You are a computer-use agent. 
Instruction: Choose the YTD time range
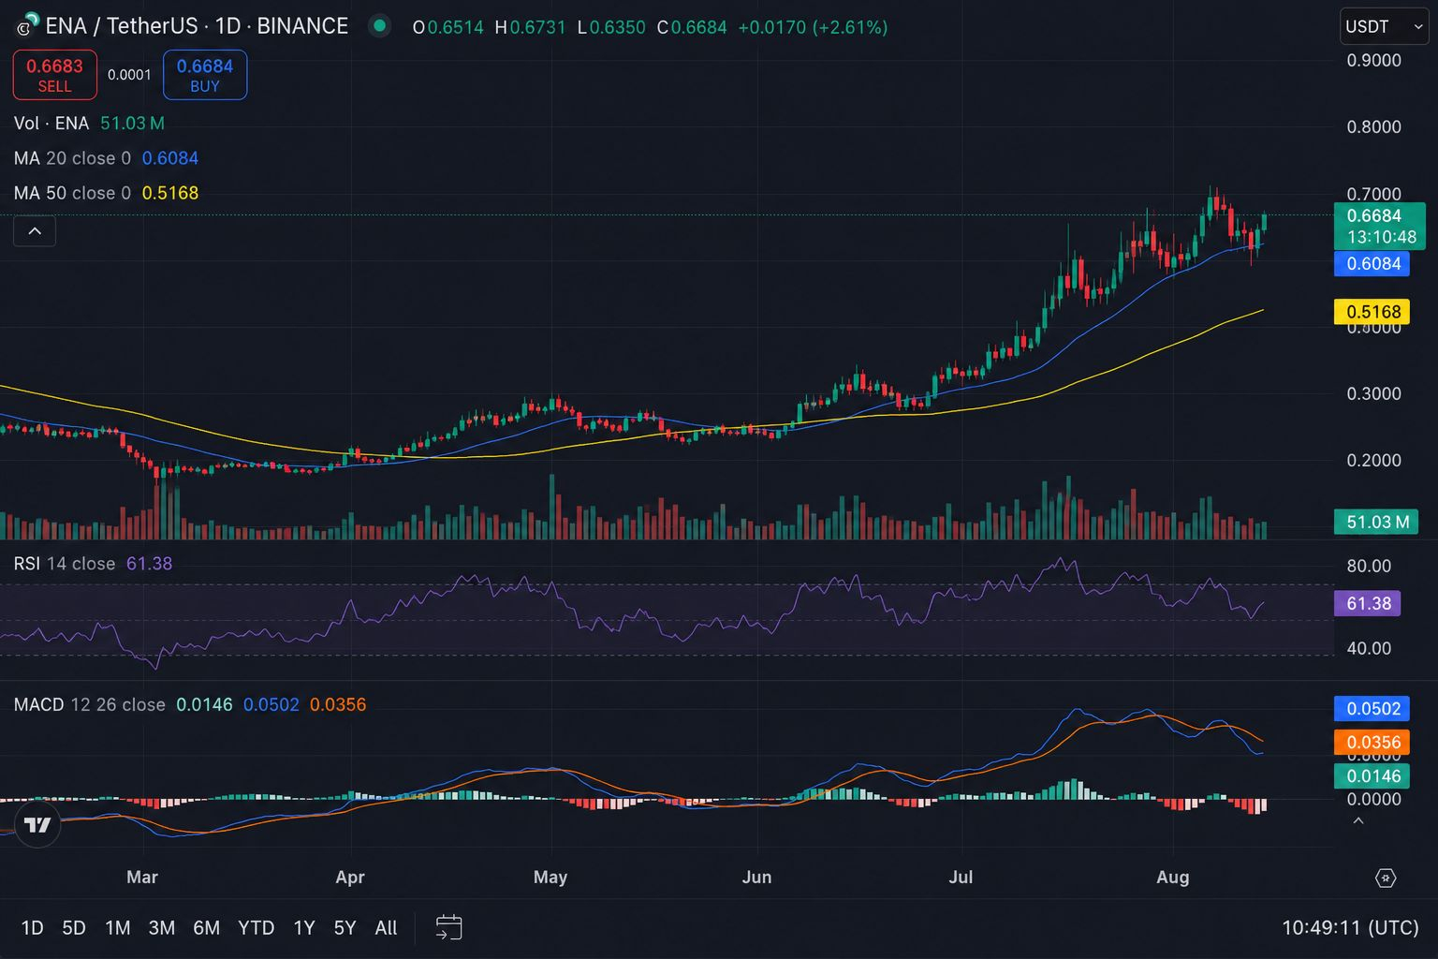tap(256, 927)
